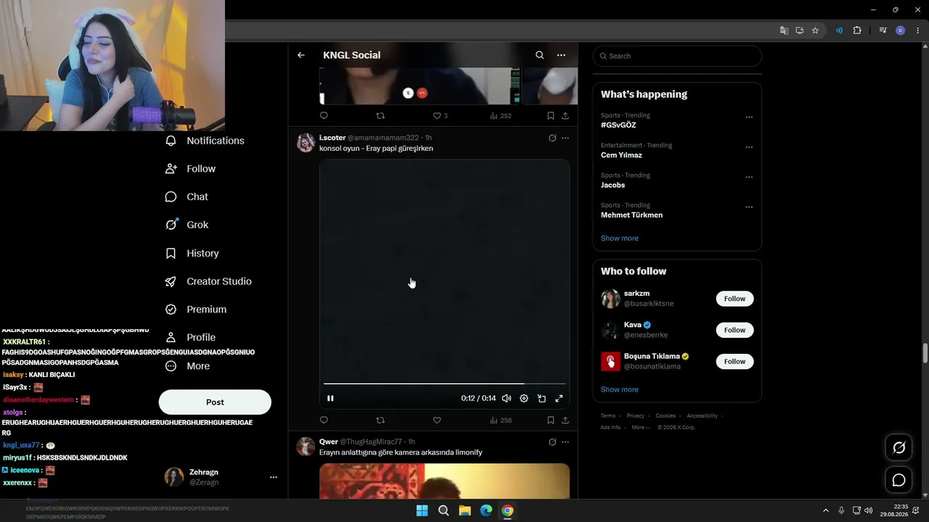Install the page as an app
929x522 pixels.
coord(800,30)
